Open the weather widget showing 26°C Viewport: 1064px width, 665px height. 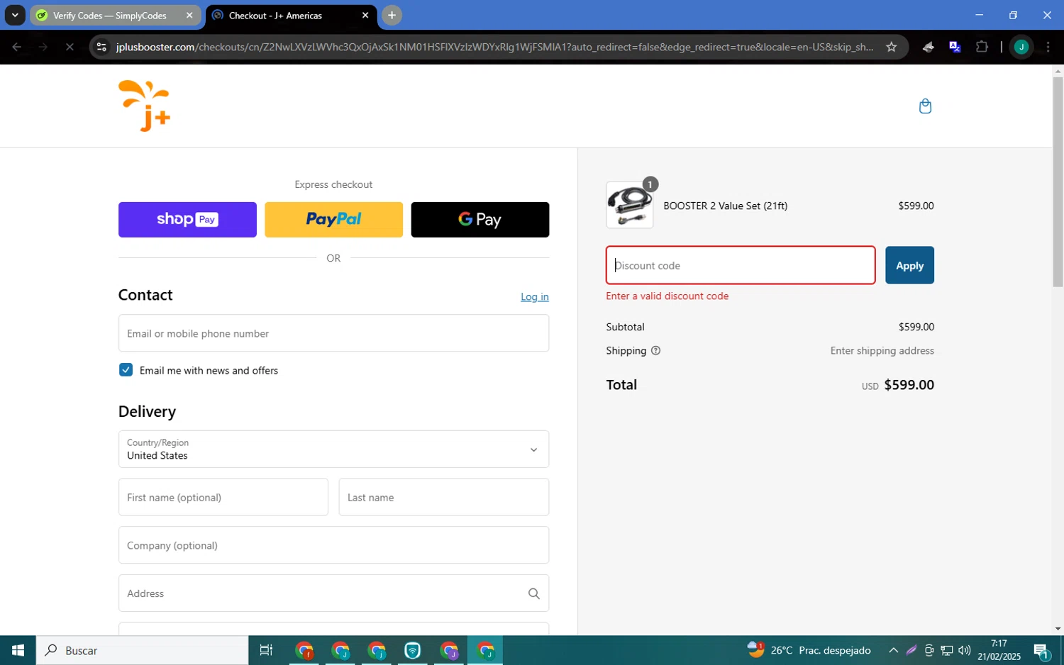(809, 650)
